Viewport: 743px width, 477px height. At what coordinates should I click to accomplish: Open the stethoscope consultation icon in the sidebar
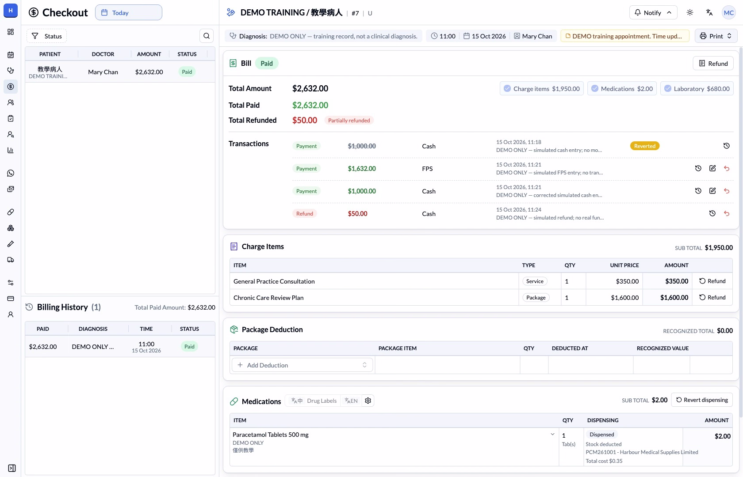(x=11, y=71)
